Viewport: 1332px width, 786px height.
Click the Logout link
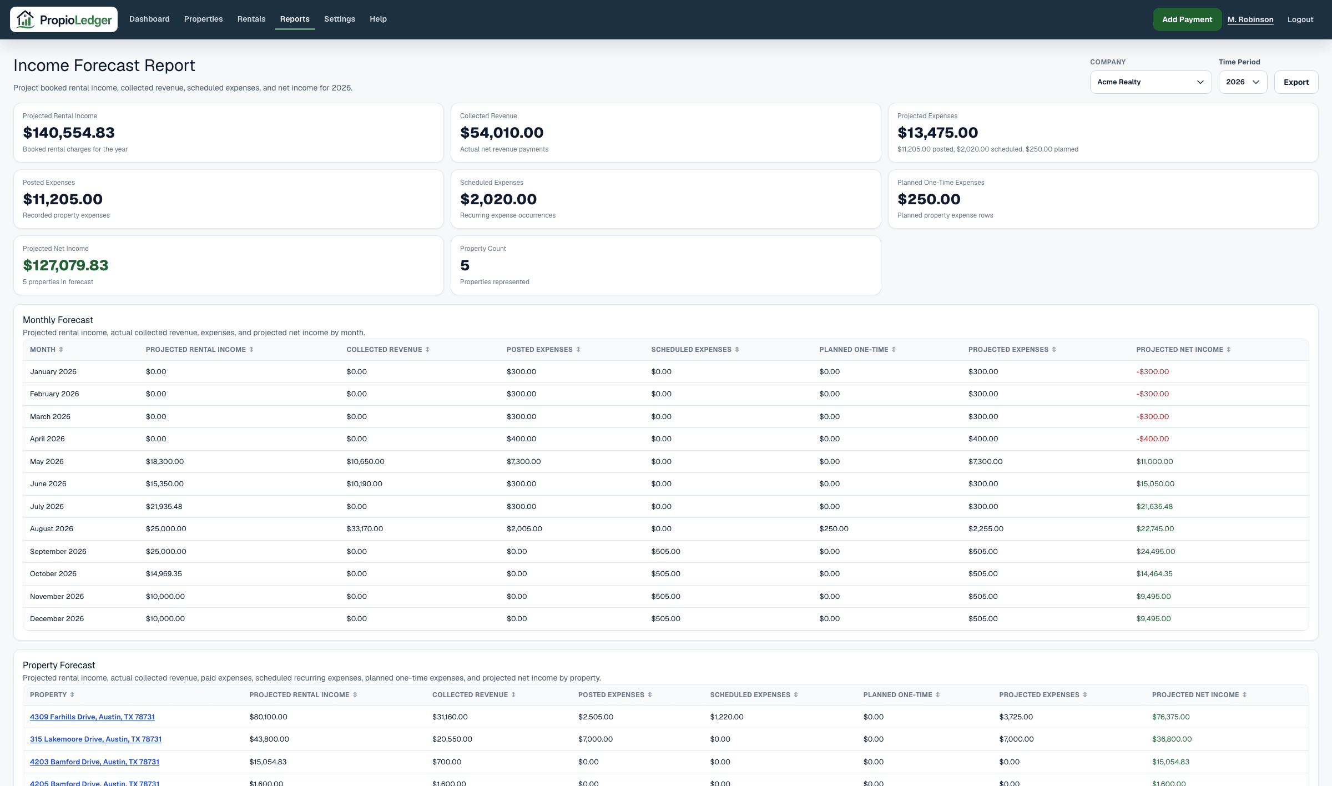1300,19
